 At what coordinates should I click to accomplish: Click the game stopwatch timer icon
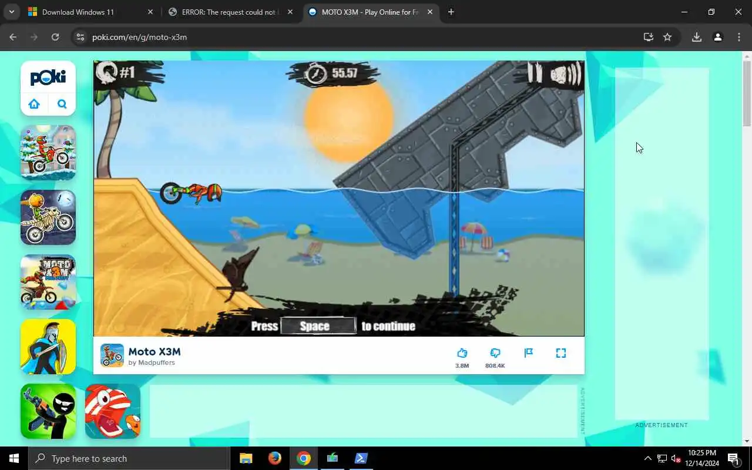pyautogui.click(x=316, y=73)
